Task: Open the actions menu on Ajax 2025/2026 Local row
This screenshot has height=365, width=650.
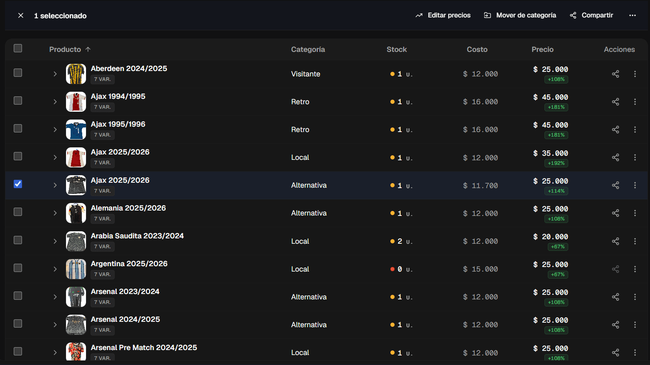Action: tap(635, 157)
